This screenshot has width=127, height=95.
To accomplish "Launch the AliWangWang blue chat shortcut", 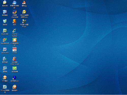I will coord(14,2).
